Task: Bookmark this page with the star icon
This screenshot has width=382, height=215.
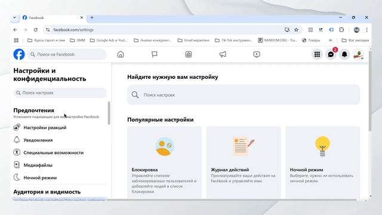Action: [x=296, y=30]
